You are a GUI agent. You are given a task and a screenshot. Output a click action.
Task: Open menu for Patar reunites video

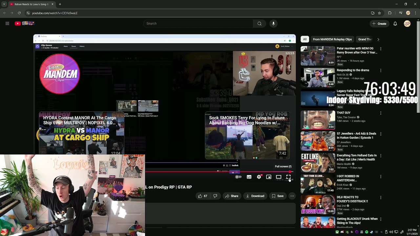coord(381,49)
